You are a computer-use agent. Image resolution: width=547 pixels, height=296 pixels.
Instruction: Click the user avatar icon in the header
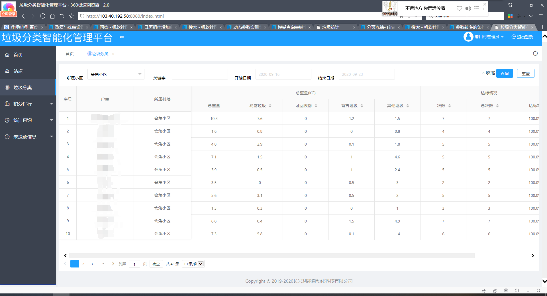pyautogui.click(x=468, y=37)
